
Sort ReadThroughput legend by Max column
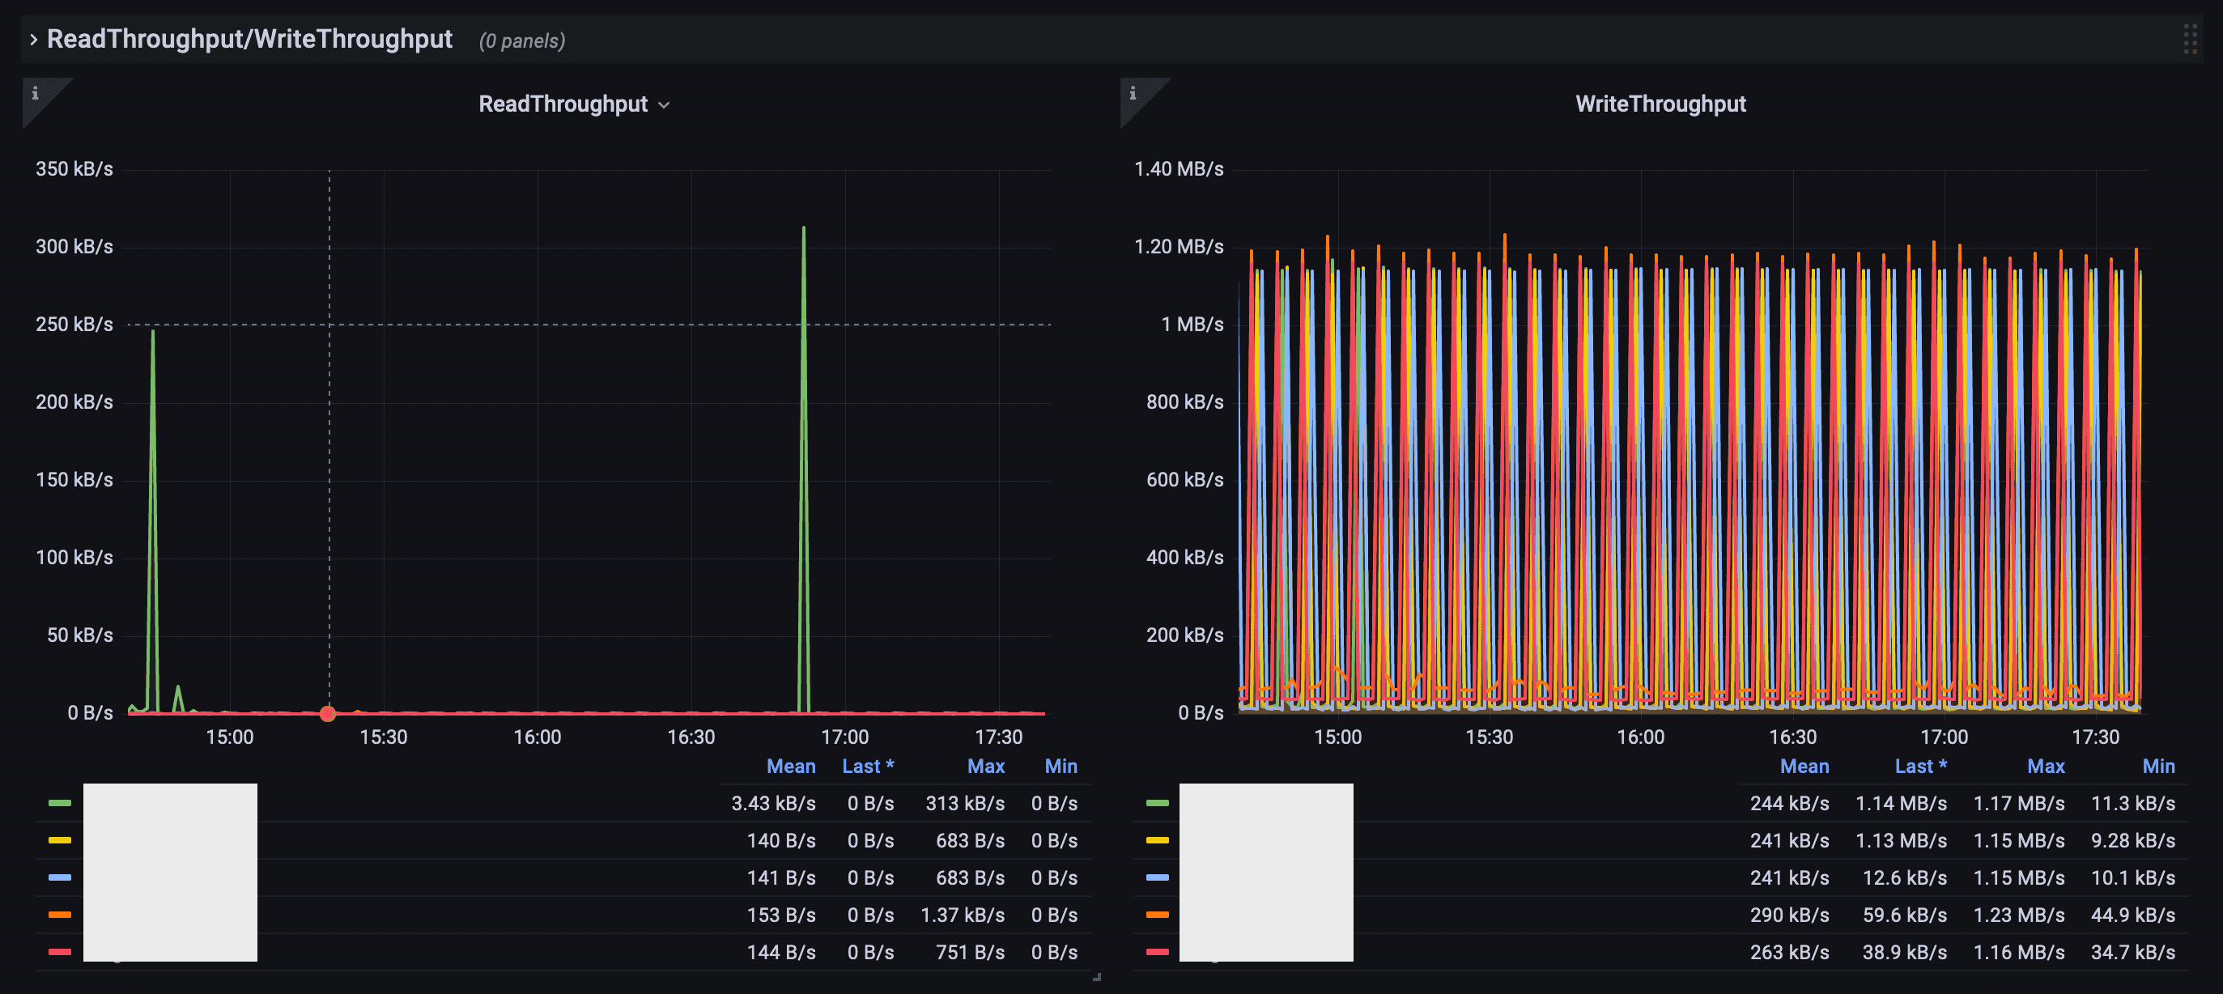click(984, 767)
